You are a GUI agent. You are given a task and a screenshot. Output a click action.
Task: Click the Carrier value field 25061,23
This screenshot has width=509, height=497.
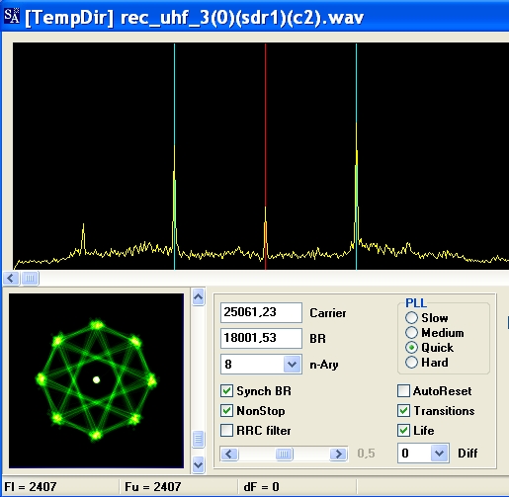point(261,312)
